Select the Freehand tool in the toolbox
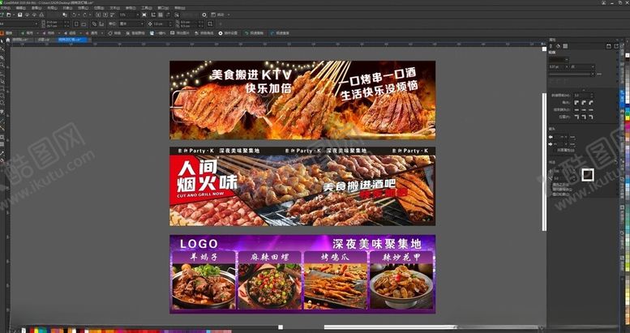The height and width of the screenshot is (333, 630). click(2, 72)
